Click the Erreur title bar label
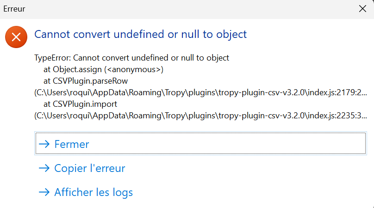 tap(14, 9)
